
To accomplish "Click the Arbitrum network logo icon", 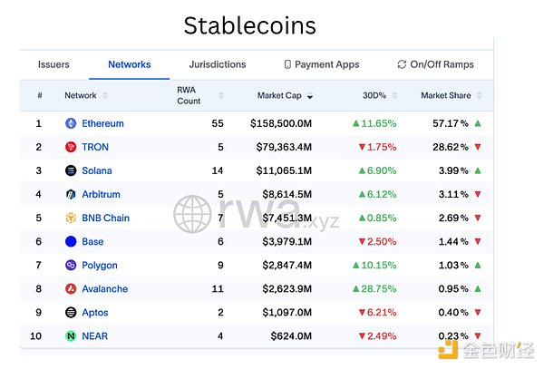I will click(x=71, y=194).
